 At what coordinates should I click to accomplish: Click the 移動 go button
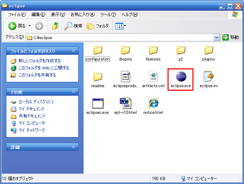point(230,37)
